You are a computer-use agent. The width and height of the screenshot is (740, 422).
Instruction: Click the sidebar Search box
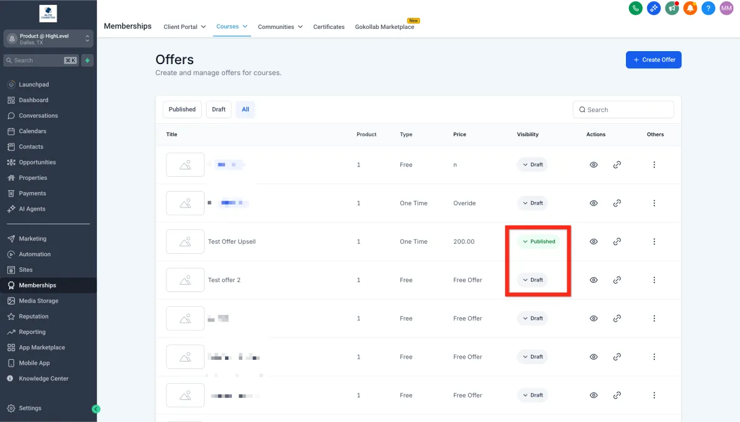pos(41,60)
